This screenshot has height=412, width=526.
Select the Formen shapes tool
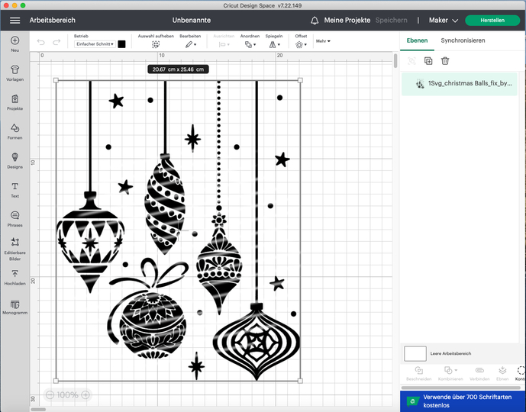tap(15, 131)
